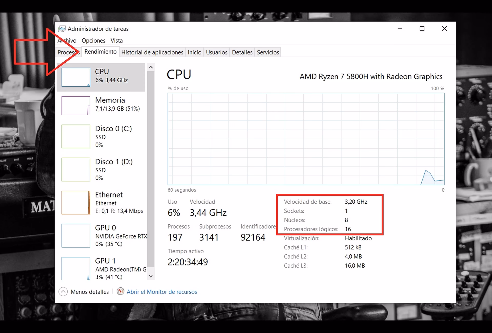Click the Identificadores count 92164
Image resolution: width=492 pixels, height=333 pixels.
[253, 237]
